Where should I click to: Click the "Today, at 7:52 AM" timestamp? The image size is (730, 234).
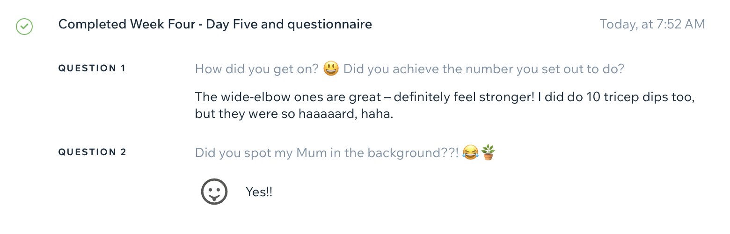click(x=652, y=24)
